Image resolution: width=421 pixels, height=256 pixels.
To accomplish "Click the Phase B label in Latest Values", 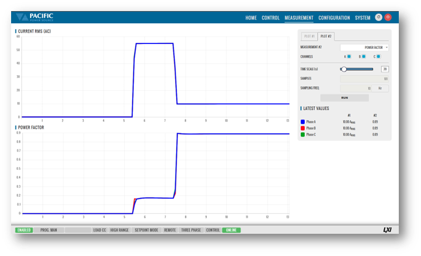I will (311, 128).
